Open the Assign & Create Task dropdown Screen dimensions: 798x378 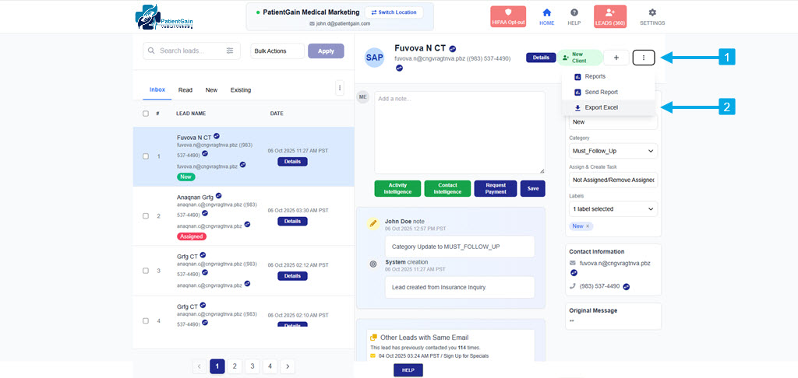pos(613,180)
